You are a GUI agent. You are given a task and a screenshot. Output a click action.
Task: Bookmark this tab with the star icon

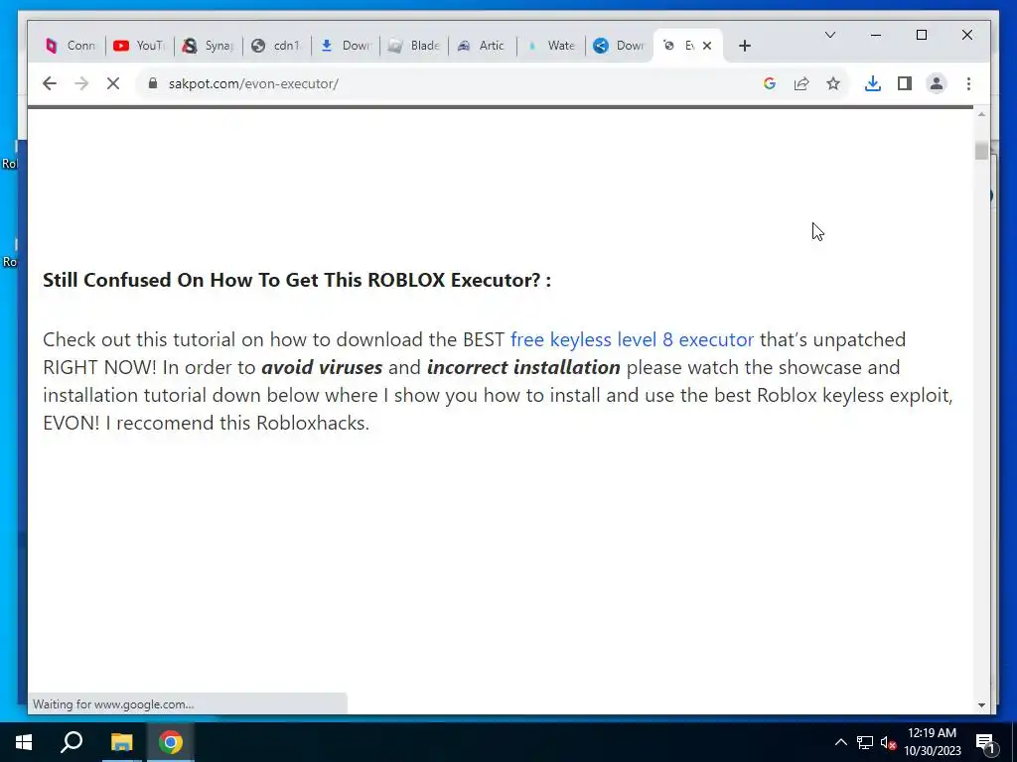[x=833, y=83]
